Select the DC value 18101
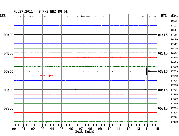This screenshot has height=136, width=179. [174, 21]
